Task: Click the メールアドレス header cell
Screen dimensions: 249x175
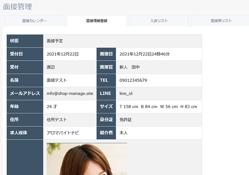Action: point(25,94)
